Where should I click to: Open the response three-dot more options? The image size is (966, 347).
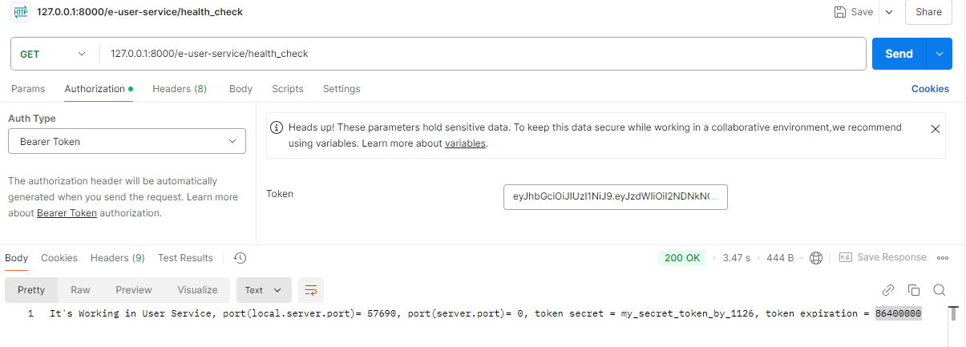pyautogui.click(x=943, y=258)
